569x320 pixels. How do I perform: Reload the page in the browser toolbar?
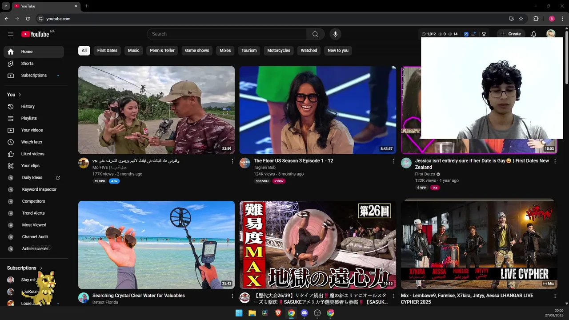[x=28, y=19]
